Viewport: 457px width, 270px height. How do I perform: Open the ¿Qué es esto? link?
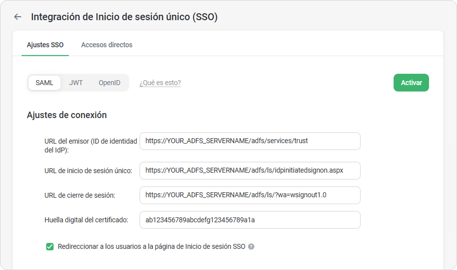click(x=160, y=83)
